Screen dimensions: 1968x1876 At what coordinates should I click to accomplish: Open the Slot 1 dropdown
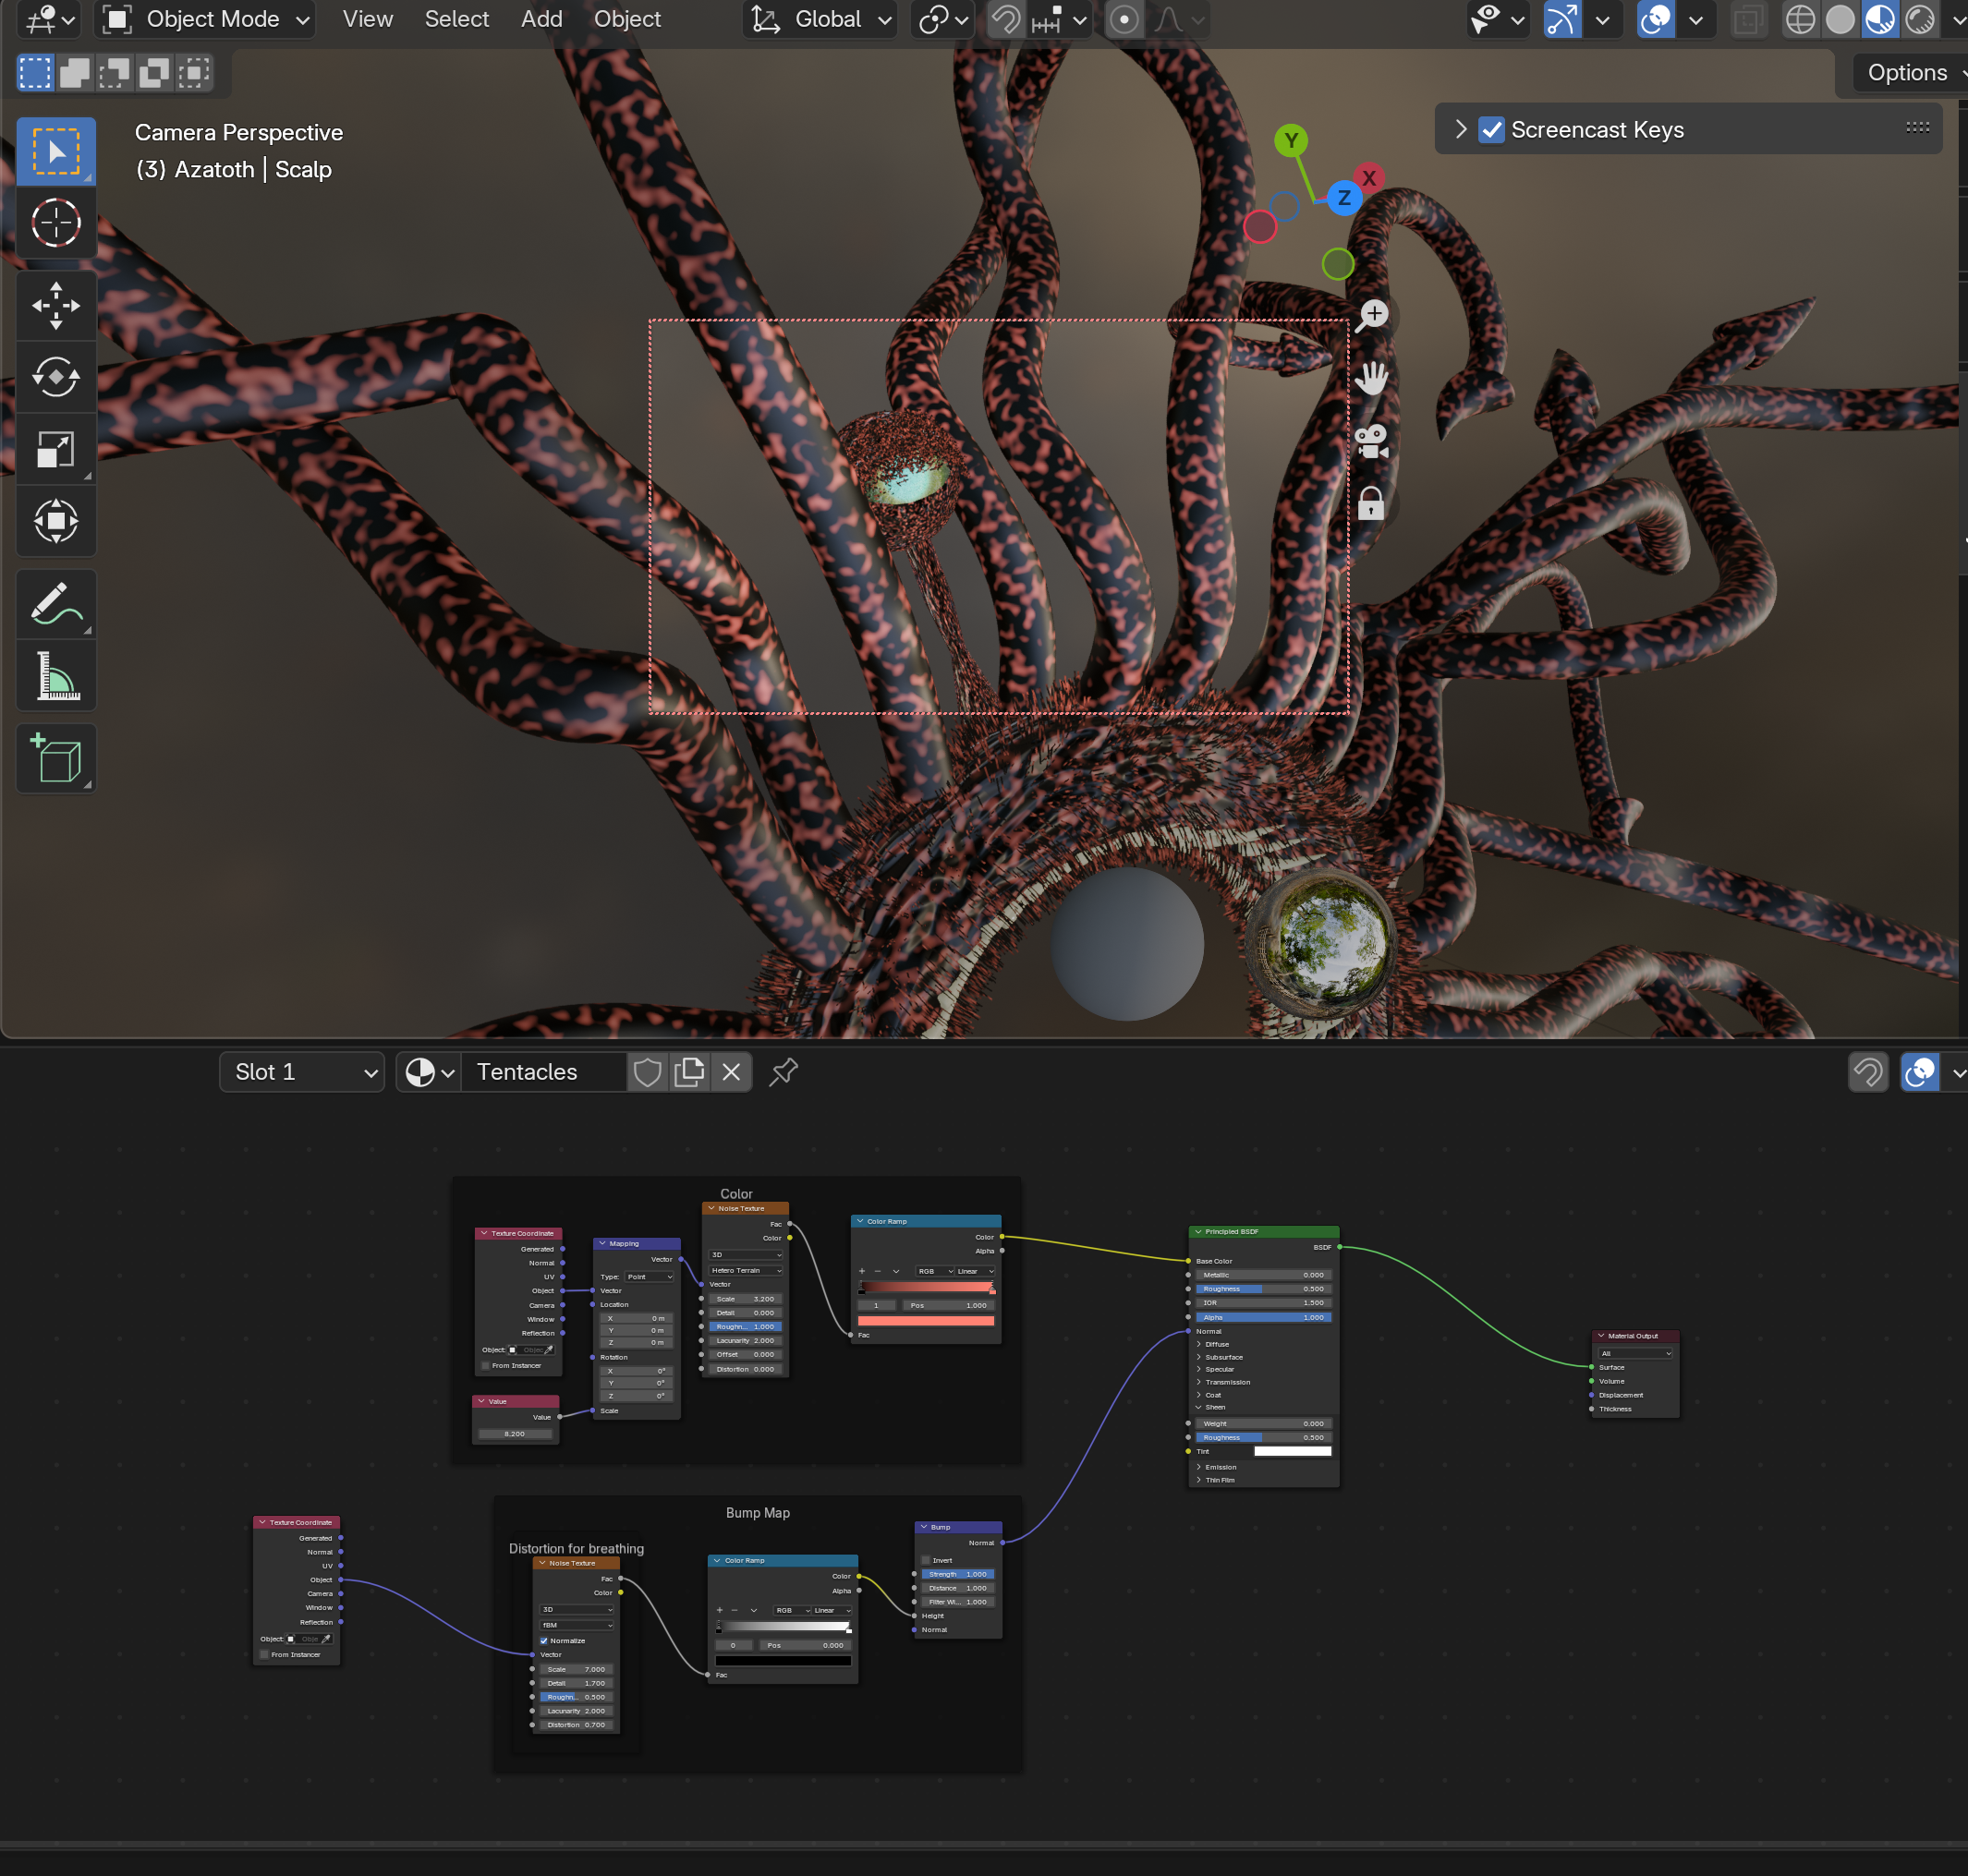[x=301, y=1072]
